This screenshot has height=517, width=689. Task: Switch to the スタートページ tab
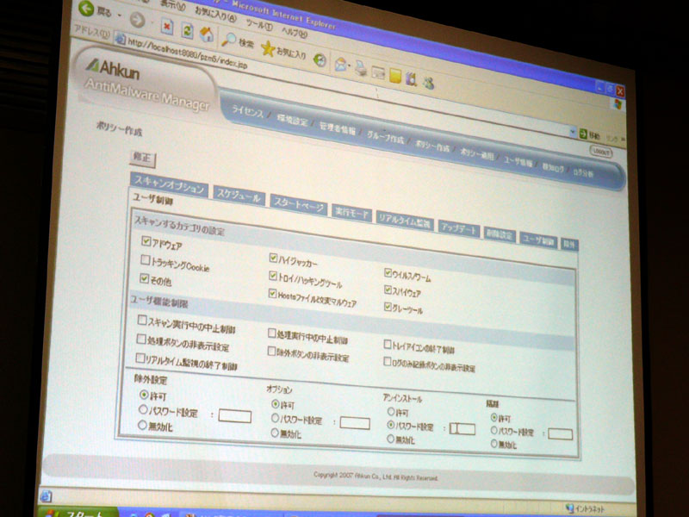(299, 205)
